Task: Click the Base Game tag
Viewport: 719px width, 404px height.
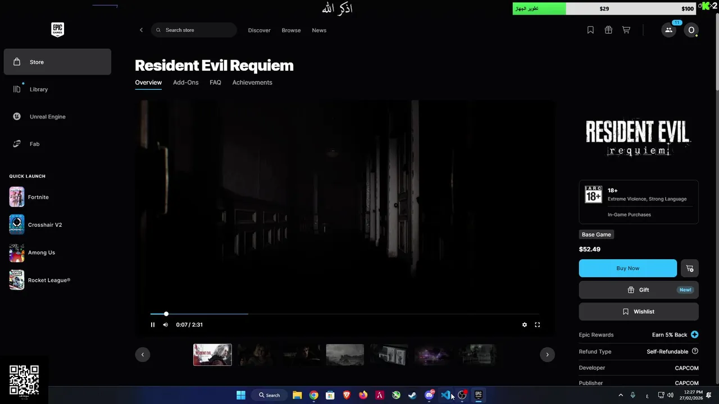Action: coord(596,235)
